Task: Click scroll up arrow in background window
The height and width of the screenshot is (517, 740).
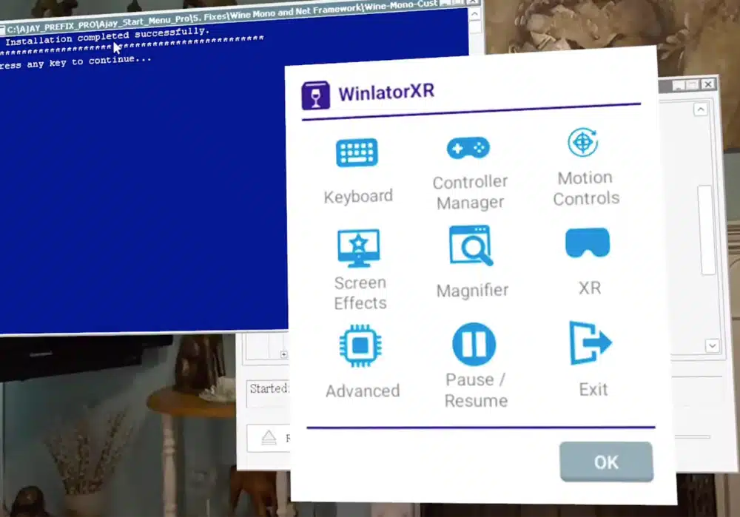Action: click(701, 109)
